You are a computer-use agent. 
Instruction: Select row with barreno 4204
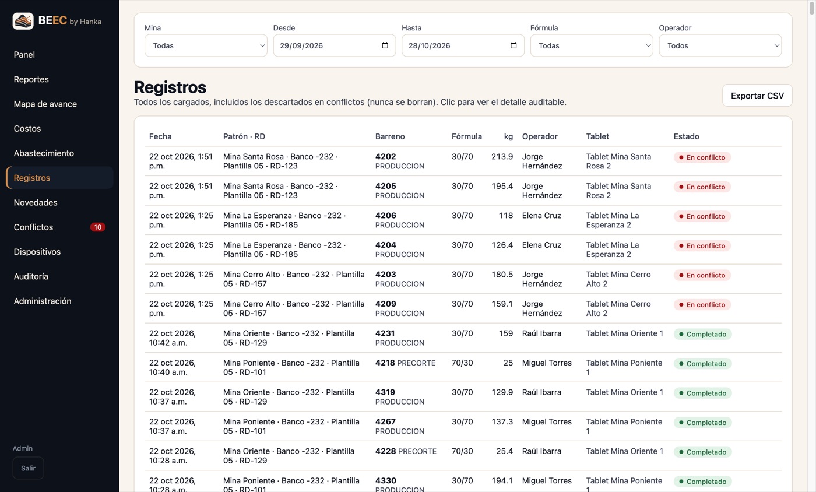[x=463, y=249]
